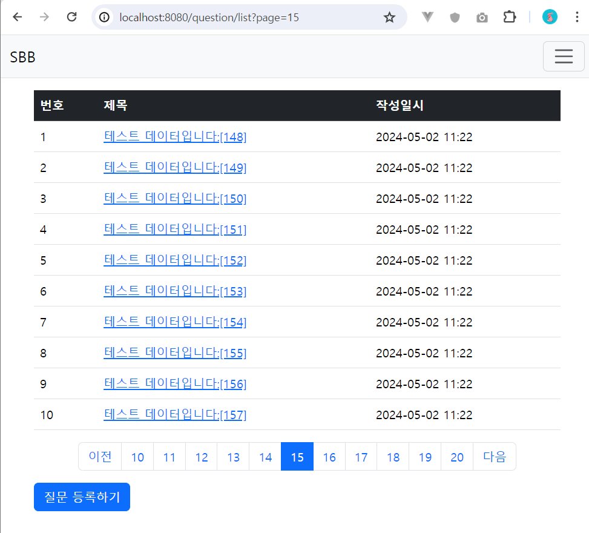The height and width of the screenshot is (533, 589).
Task: Click the date in the [152] row
Action: 424,260
